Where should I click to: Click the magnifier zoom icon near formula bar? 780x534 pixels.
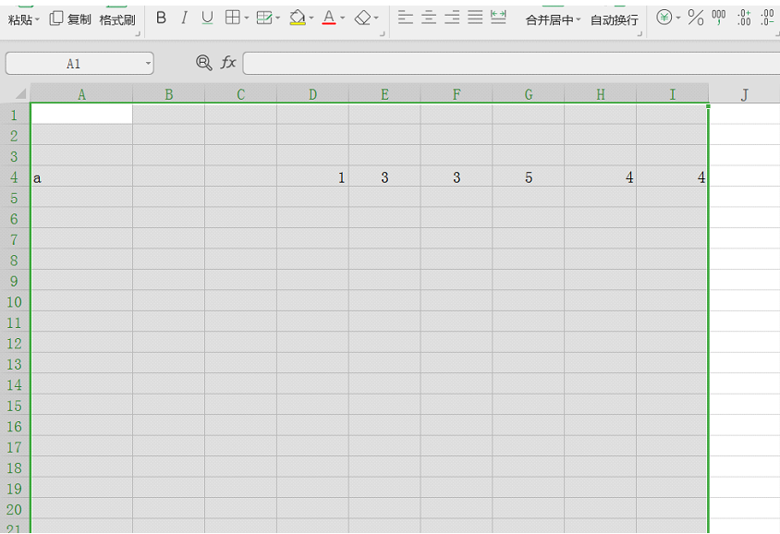click(x=204, y=63)
